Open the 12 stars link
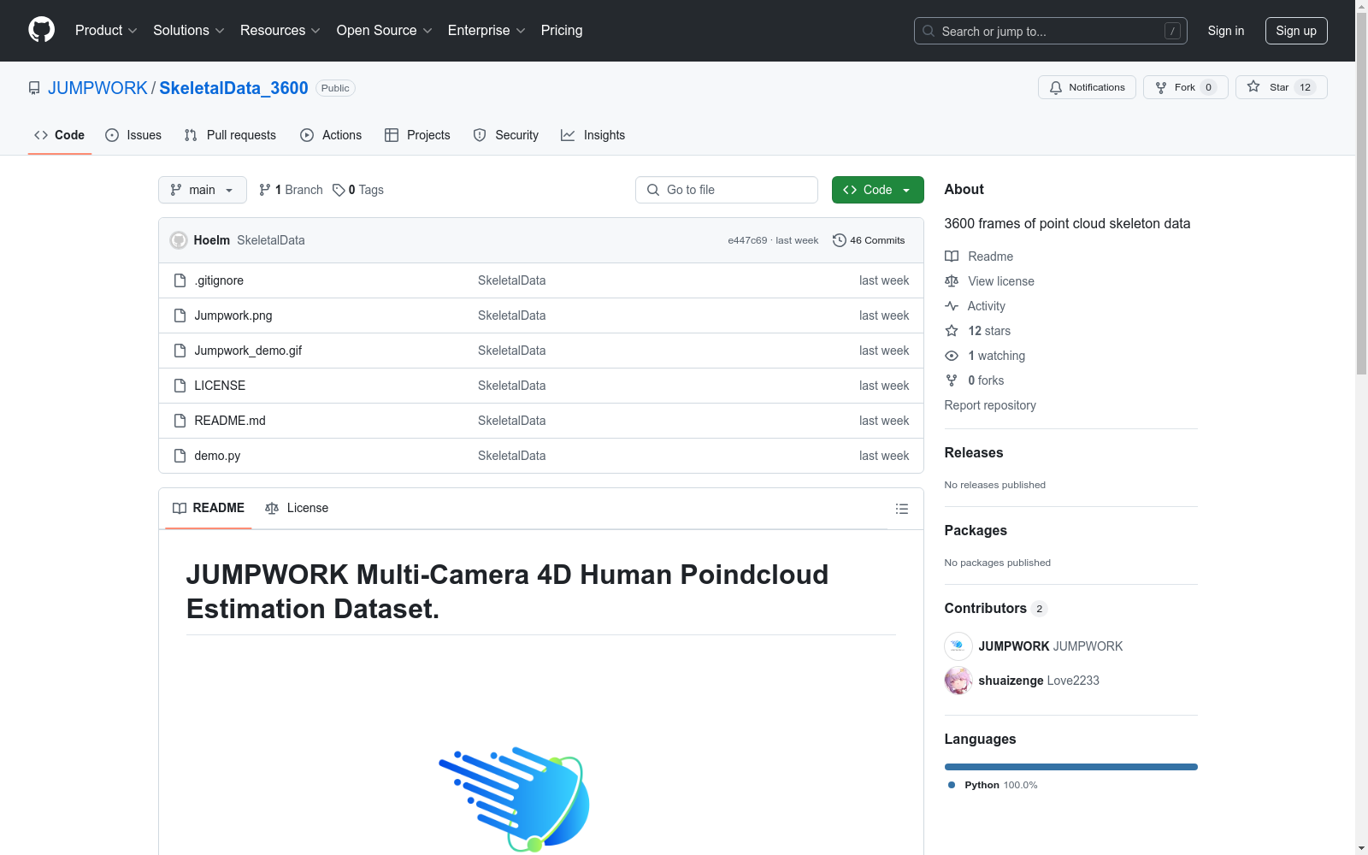Viewport: 1368px width, 855px height. (978, 331)
